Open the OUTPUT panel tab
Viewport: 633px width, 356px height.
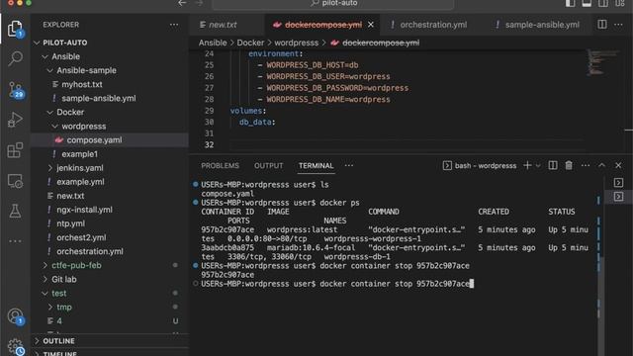(x=268, y=166)
